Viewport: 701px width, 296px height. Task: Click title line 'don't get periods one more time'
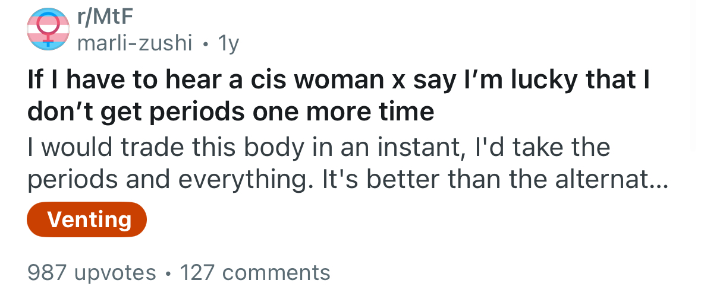click(x=231, y=111)
